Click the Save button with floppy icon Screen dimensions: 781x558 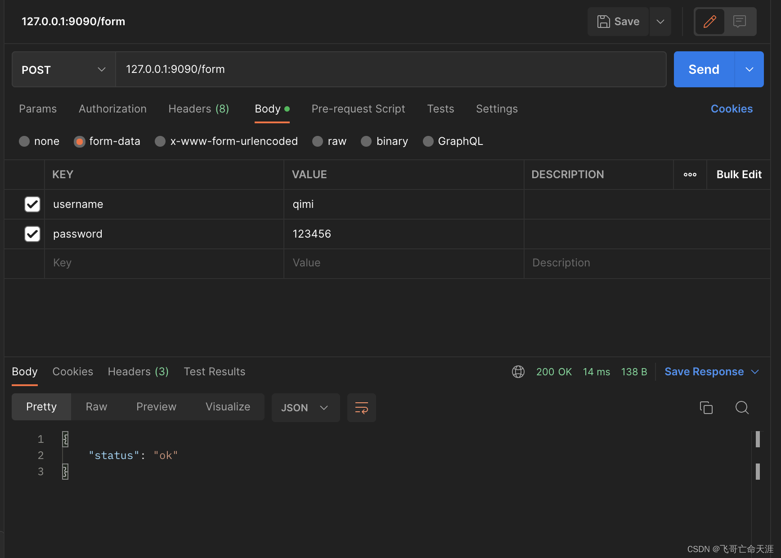[x=618, y=22]
